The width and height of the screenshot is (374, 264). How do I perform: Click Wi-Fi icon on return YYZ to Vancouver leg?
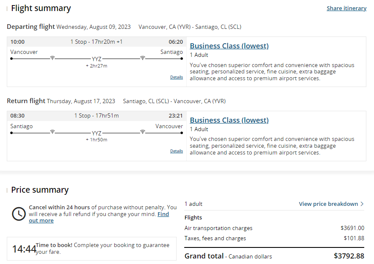click(143, 132)
